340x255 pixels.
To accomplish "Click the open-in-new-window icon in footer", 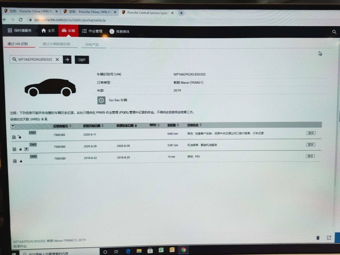I will tap(329, 237).
